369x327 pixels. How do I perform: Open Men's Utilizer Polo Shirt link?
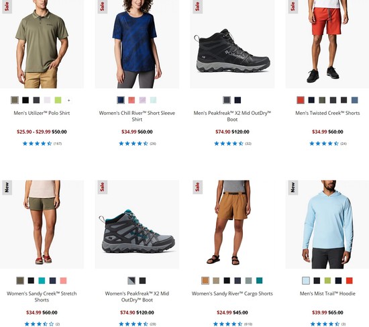pos(42,113)
